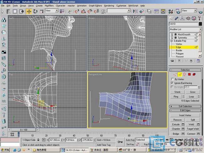Image resolution: width=204 pixels, height=153 pixels.
Task: Open the Render Scene dialog icon
Action: click(178, 11)
